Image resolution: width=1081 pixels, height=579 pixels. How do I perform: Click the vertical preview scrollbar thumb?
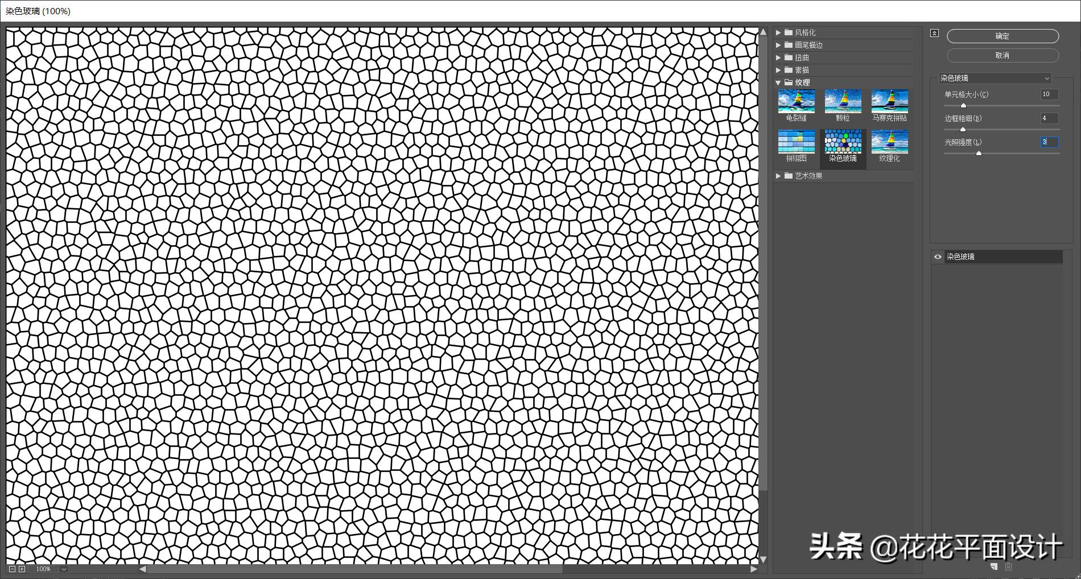point(764,263)
